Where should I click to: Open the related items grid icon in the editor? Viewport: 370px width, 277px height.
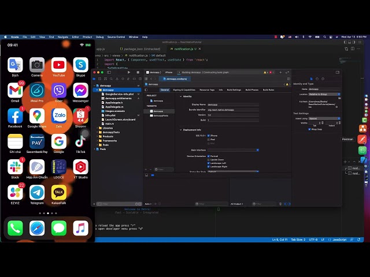[146, 78]
